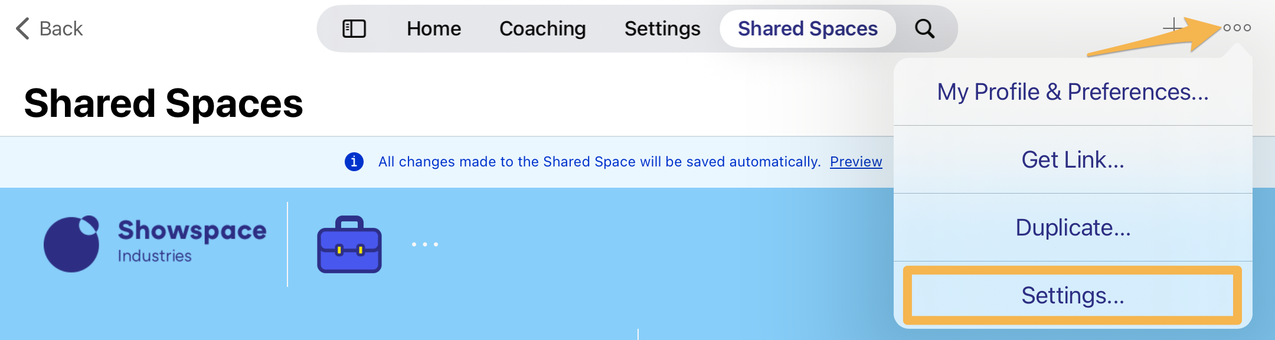This screenshot has height=340, width=1275.
Task: Click the Shared Spaces page heading
Action: point(165,103)
